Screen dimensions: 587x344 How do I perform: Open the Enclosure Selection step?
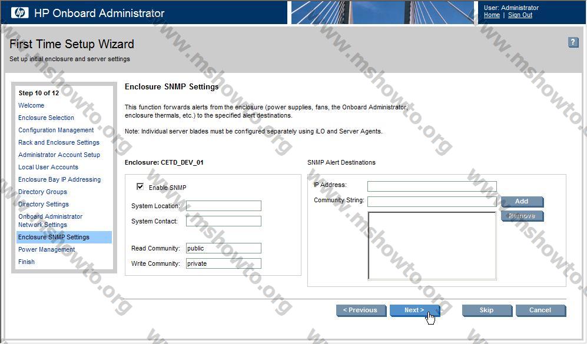click(x=46, y=118)
